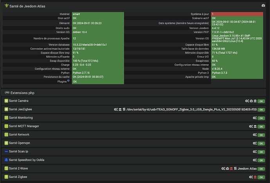Click the Plugins help question mark icon
Screen dimensions: 270x183
(68, 81)
